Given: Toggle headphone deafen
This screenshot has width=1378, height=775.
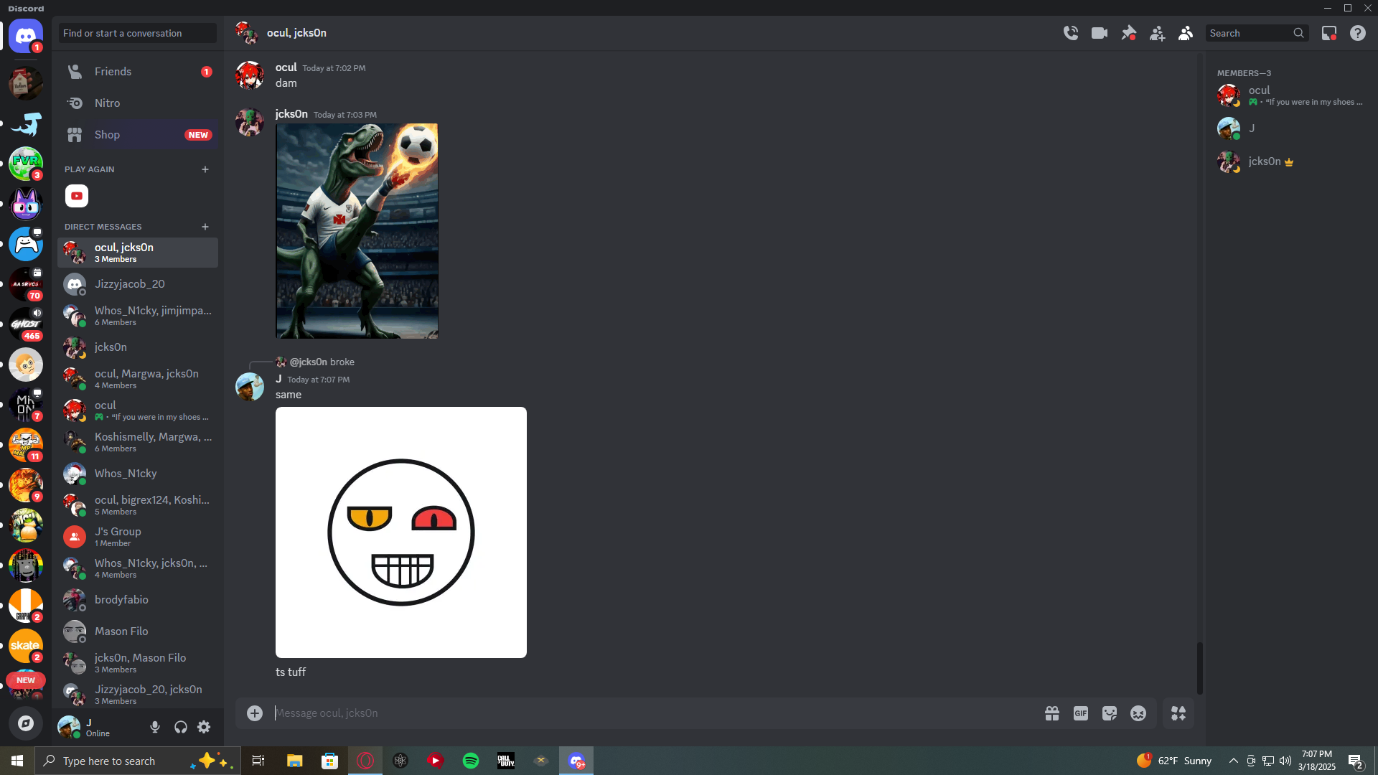Looking at the screenshot, I should [181, 727].
